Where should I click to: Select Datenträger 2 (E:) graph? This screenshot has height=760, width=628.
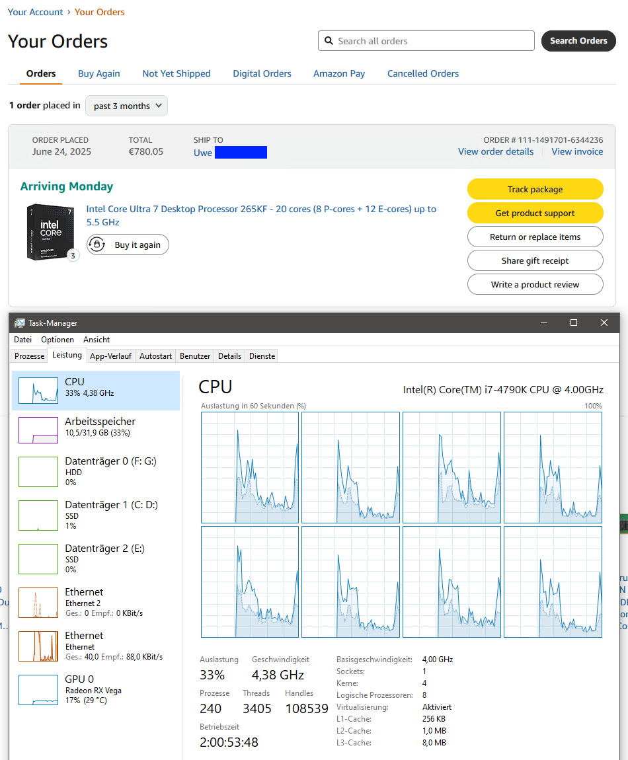tap(38, 559)
